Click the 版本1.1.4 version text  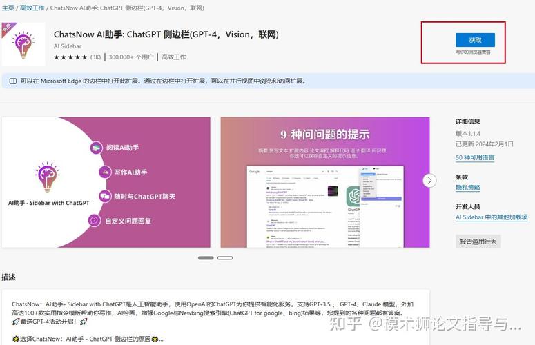tap(468, 133)
